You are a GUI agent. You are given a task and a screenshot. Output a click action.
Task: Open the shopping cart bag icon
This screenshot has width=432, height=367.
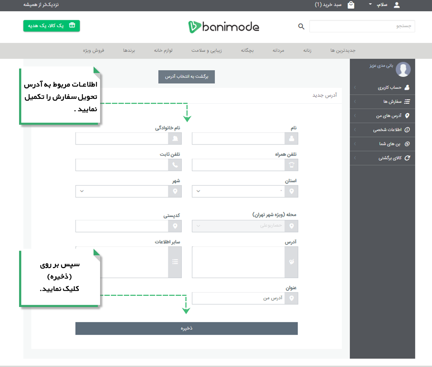351,5
